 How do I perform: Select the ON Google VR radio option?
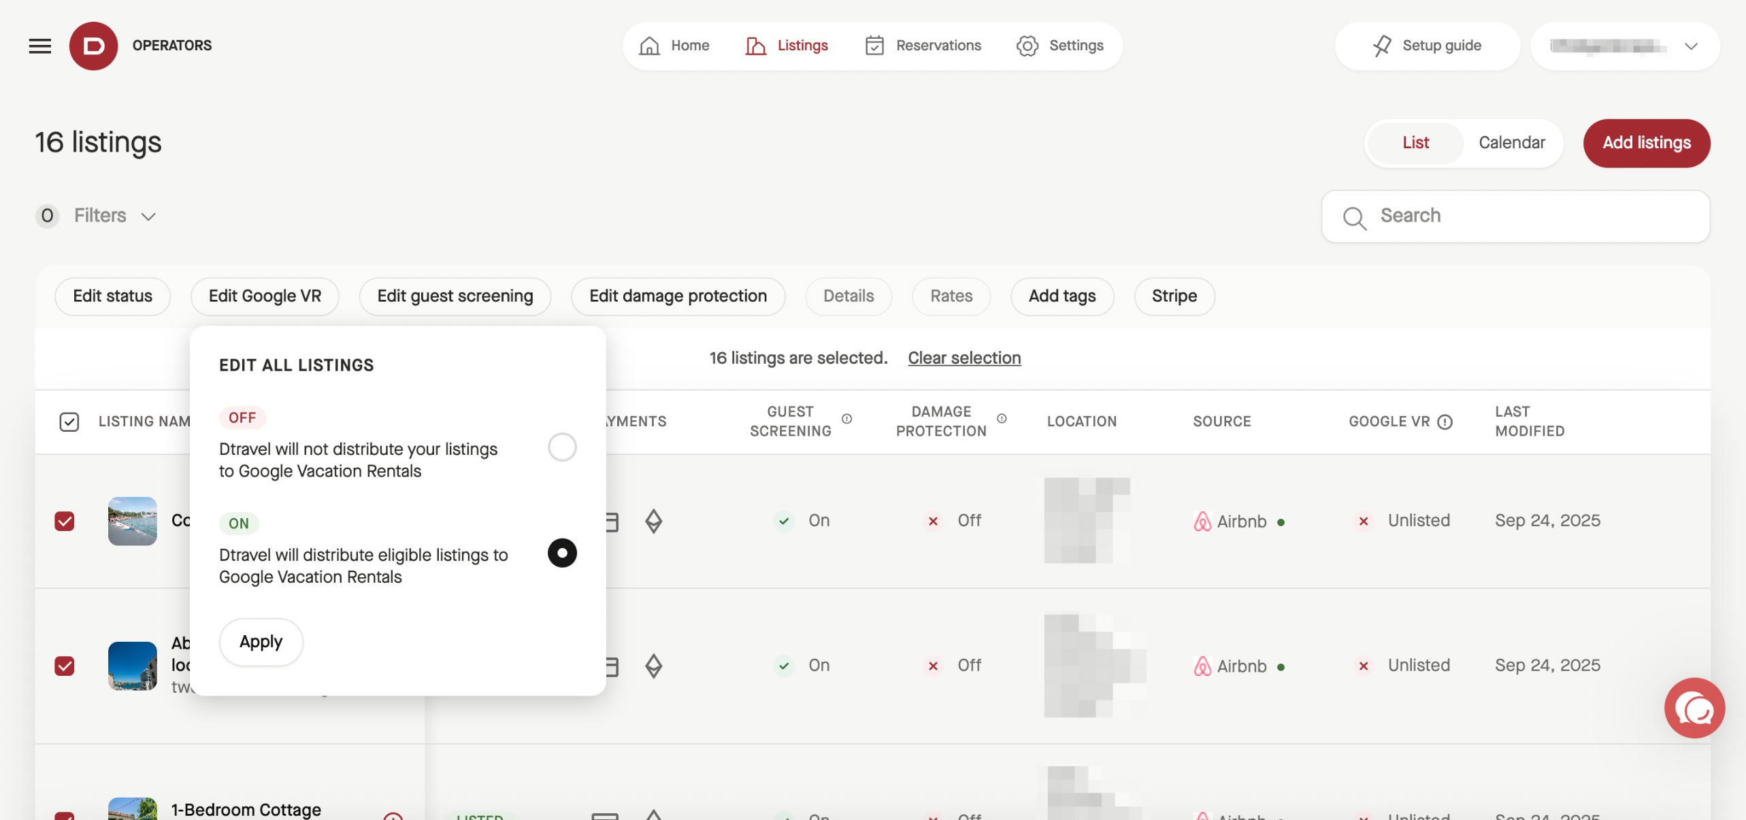(562, 553)
